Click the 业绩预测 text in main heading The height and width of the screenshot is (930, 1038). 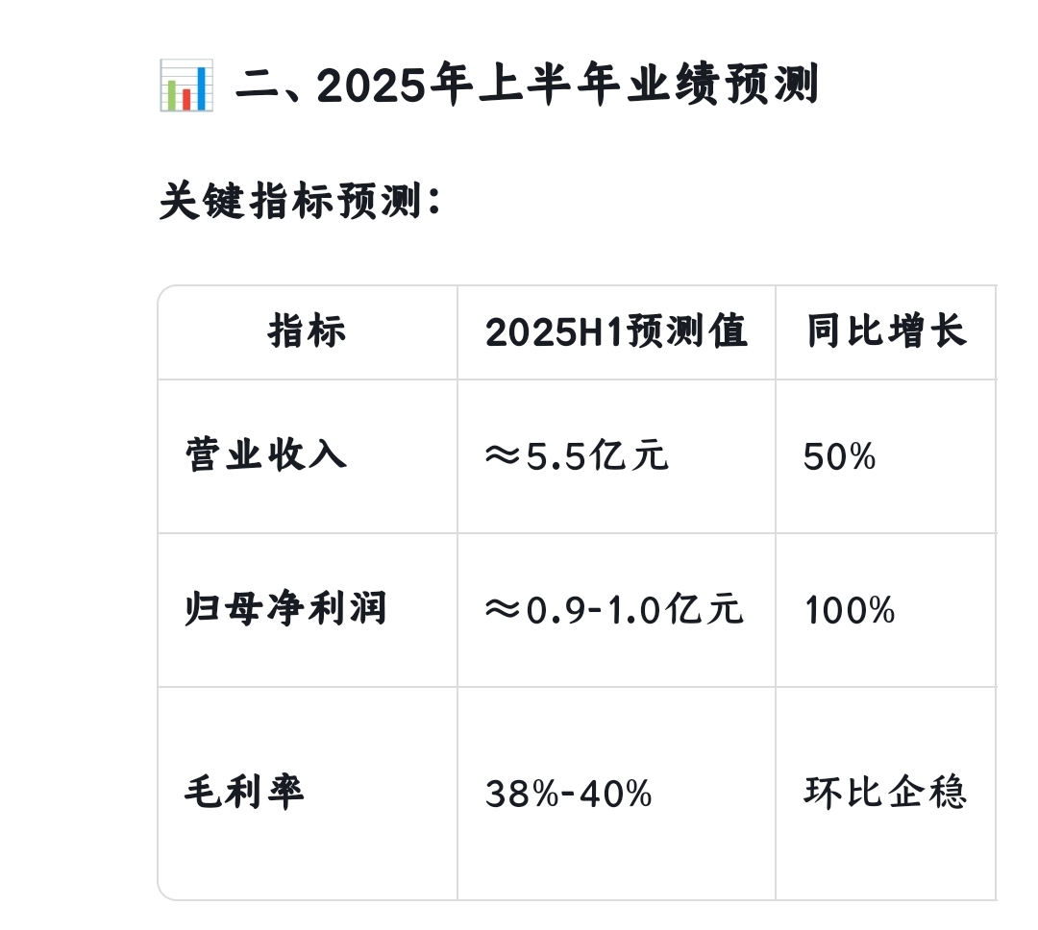(723, 86)
